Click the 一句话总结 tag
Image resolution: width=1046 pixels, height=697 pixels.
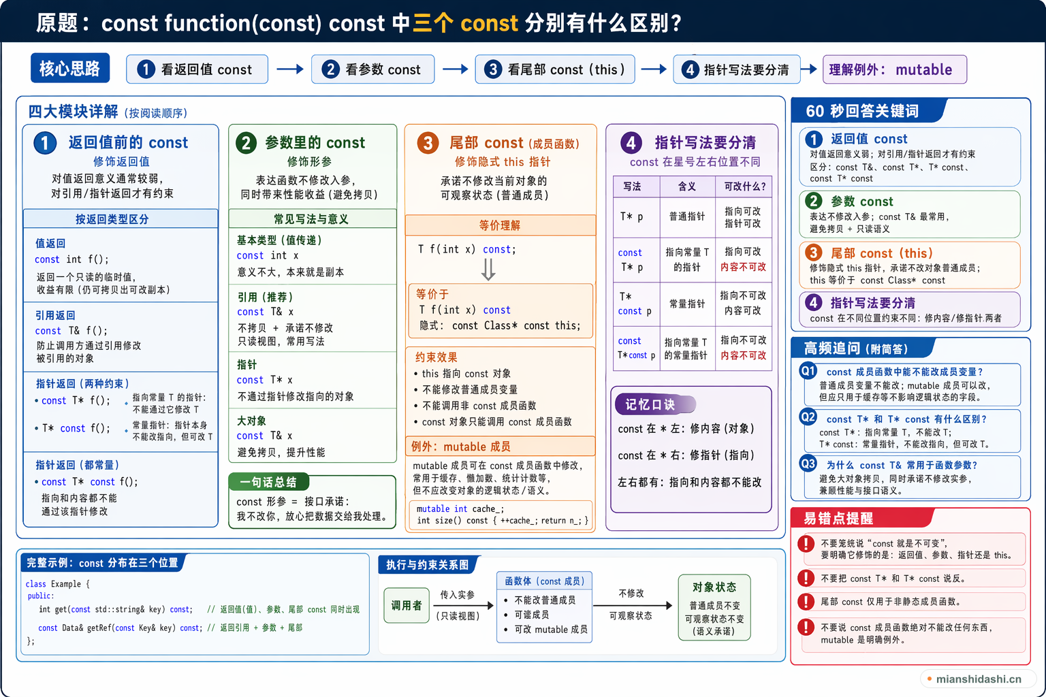tap(268, 483)
